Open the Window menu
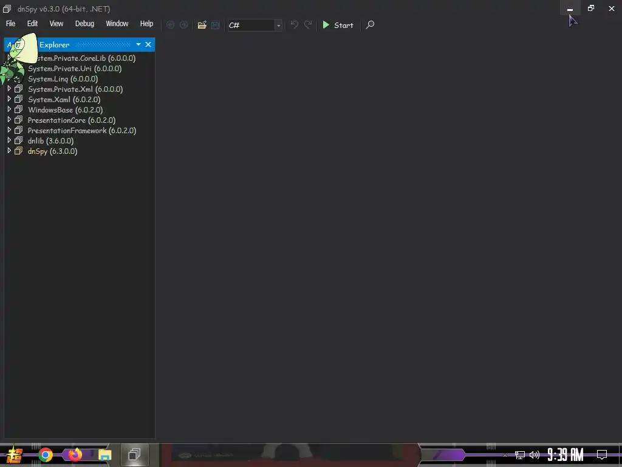The image size is (622, 467). pyautogui.click(x=117, y=24)
